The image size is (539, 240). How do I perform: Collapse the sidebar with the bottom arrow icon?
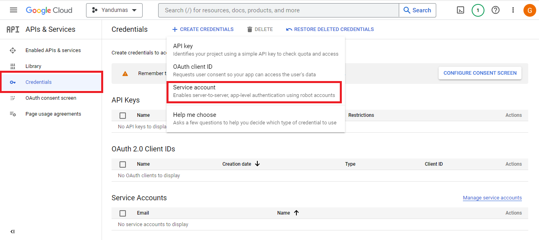coord(12,232)
